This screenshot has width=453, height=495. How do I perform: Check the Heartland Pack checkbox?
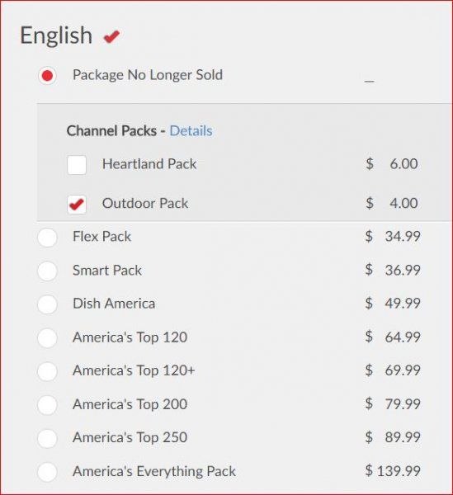pos(77,165)
